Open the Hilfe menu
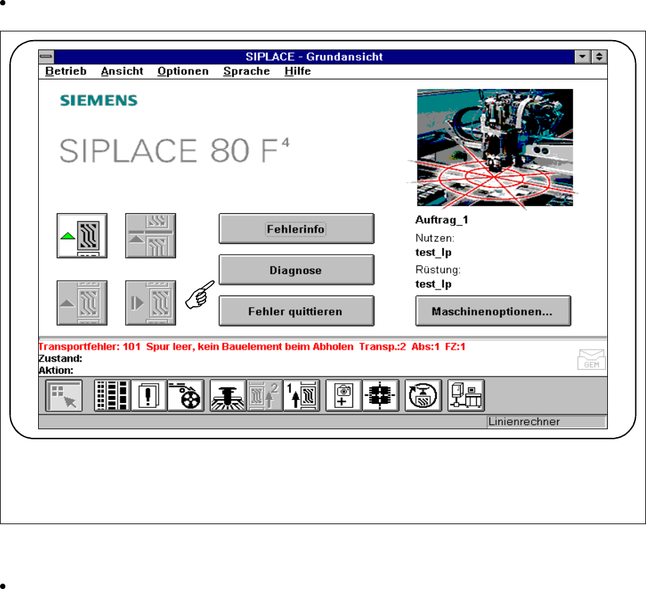This screenshot has width=646, height=589. [298, 72]
